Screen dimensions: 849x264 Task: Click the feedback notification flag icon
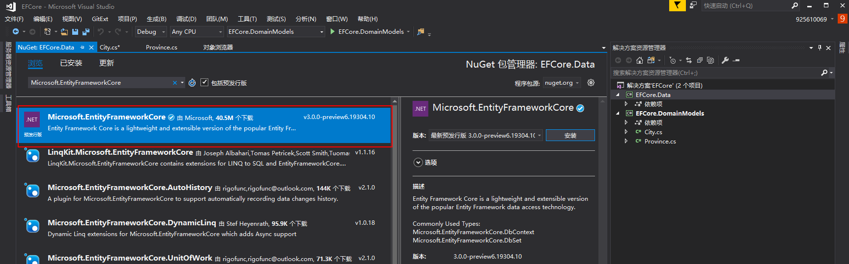(x=677, y=5)
